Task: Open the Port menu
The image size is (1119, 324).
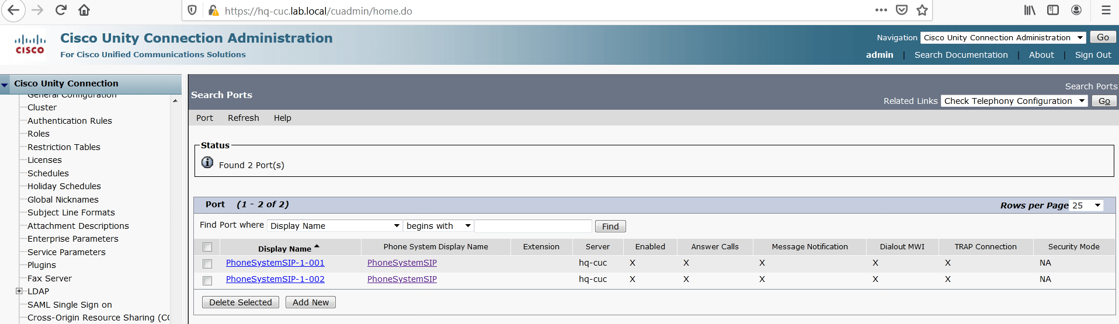Action: click(x=204, y=118)
